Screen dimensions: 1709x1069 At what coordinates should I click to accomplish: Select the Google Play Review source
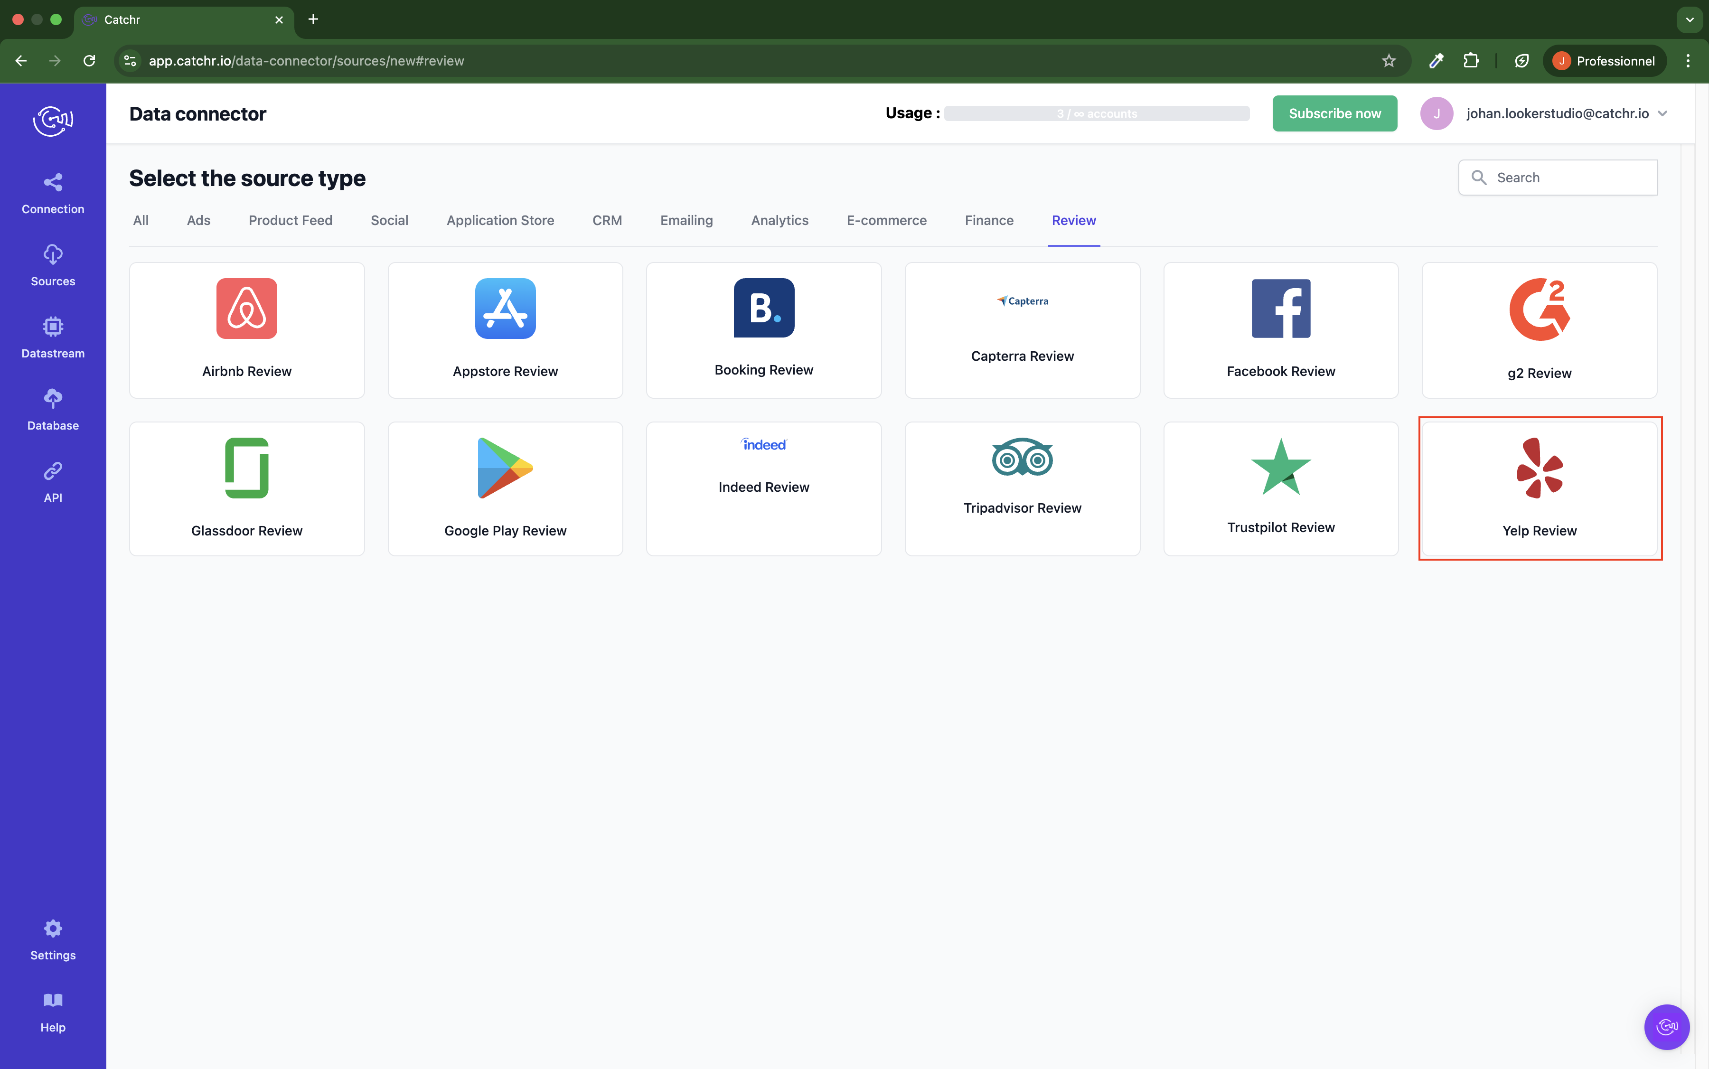pyautogui.click(x=505, y=488)
